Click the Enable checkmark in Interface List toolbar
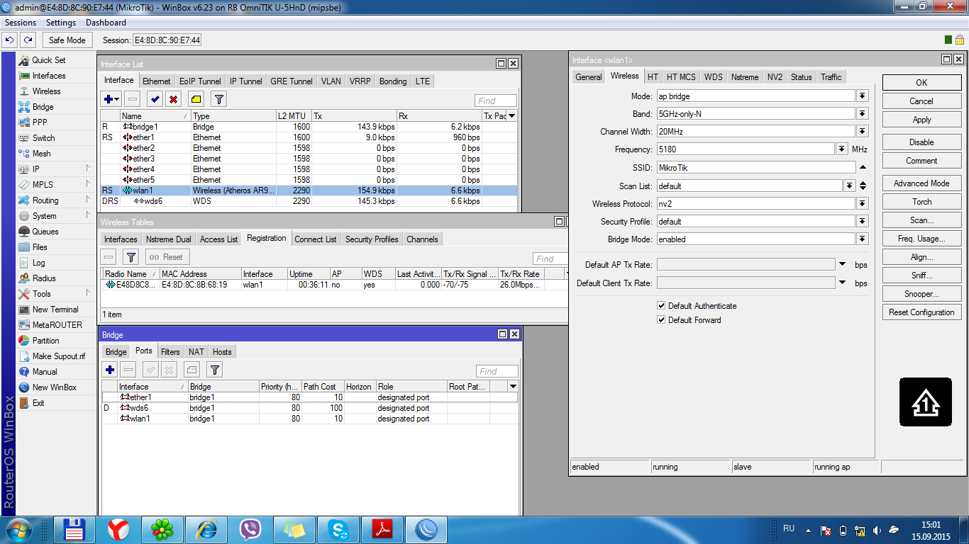The height and width of the screenshot is (544, 969). click(155, 99)
